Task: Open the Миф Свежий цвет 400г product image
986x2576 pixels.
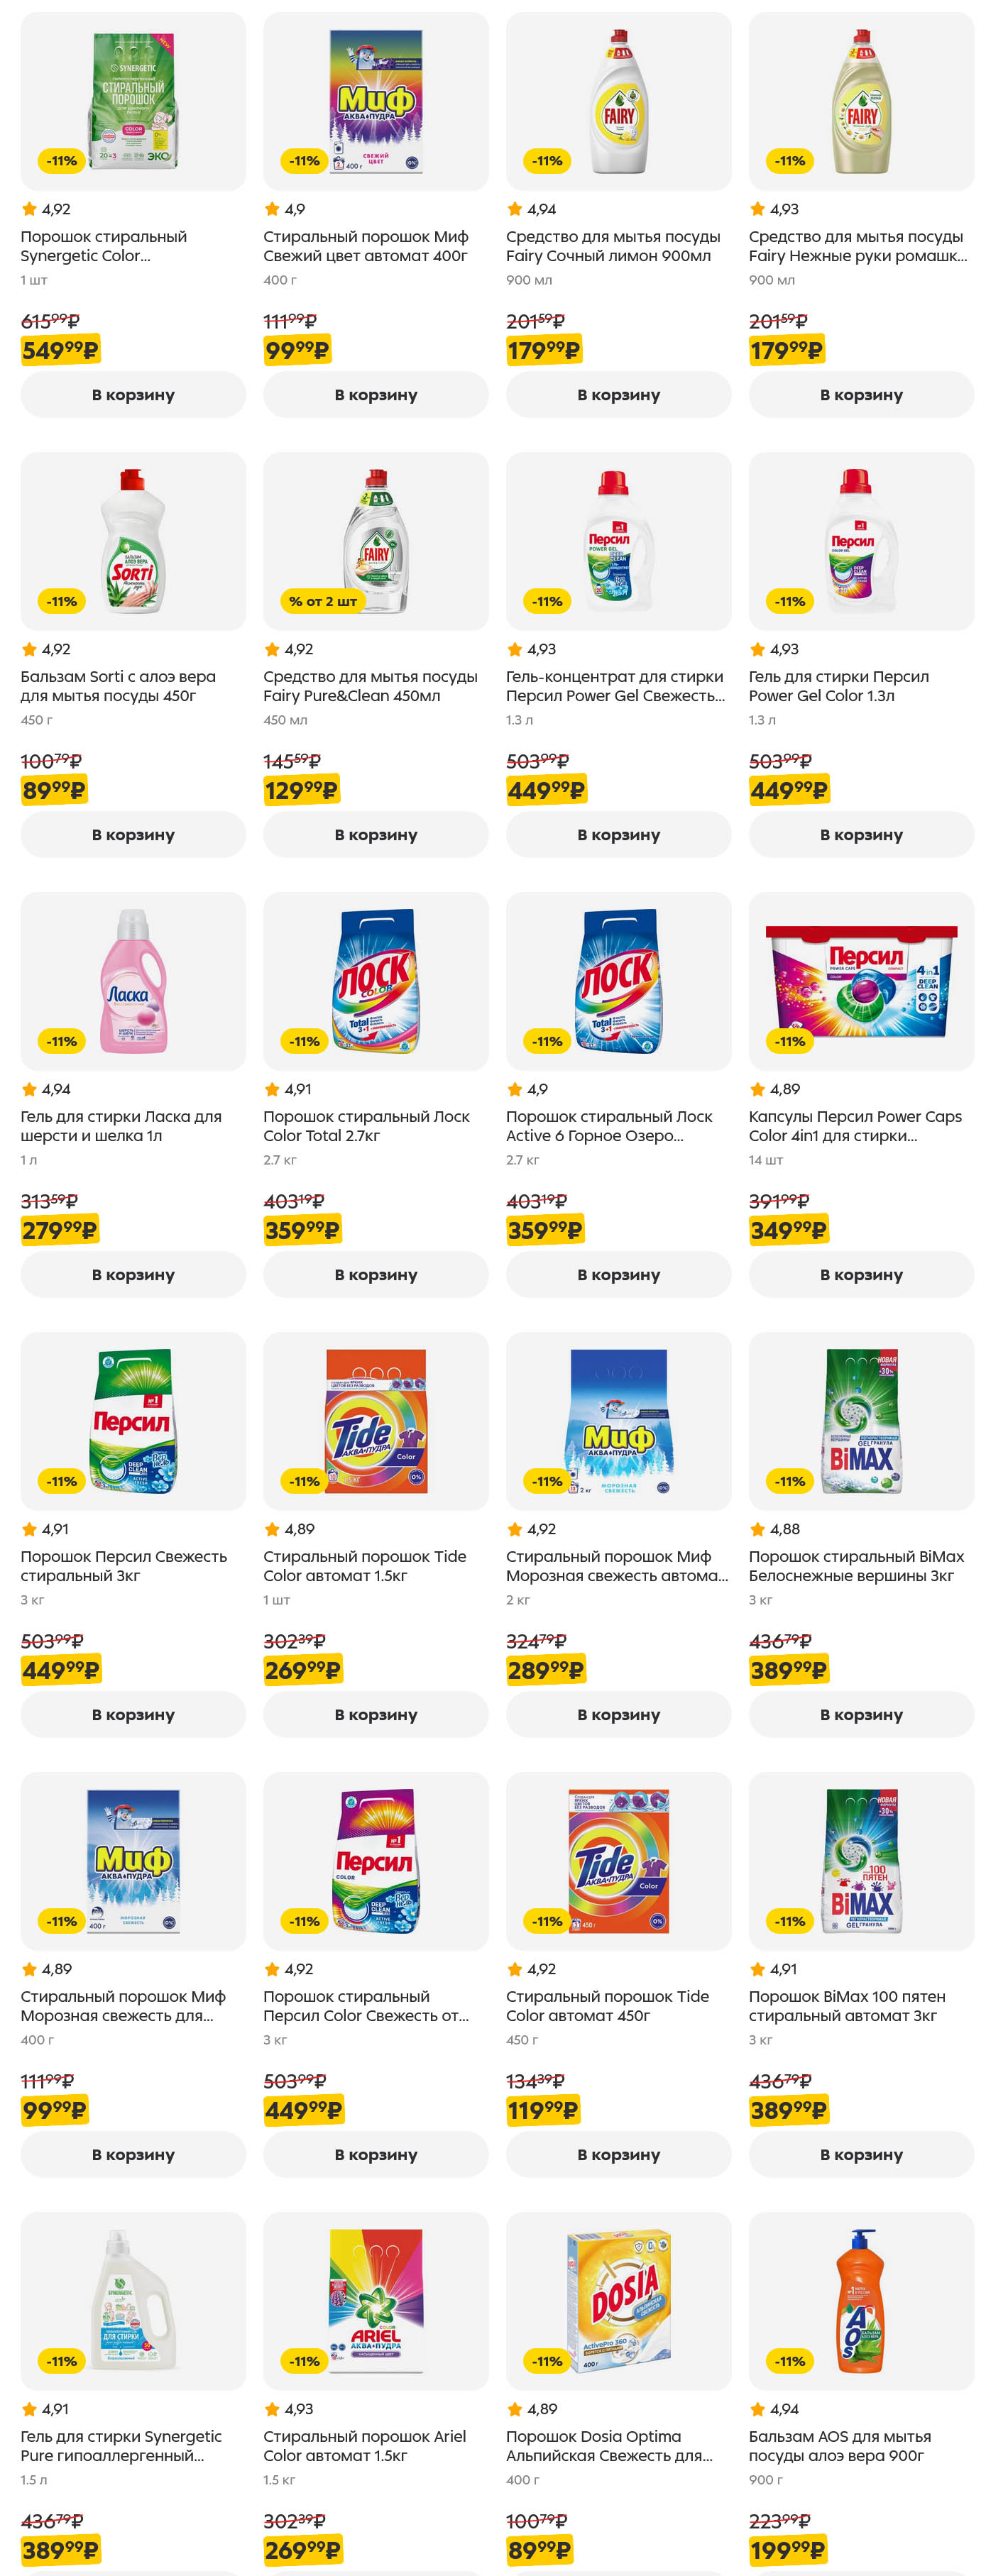Action: pyautogui.click(x=376, y=101)
